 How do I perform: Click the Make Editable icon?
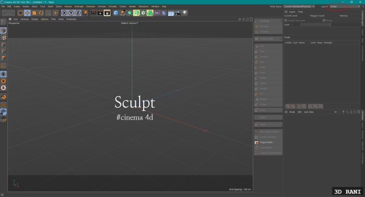point(3,22)
